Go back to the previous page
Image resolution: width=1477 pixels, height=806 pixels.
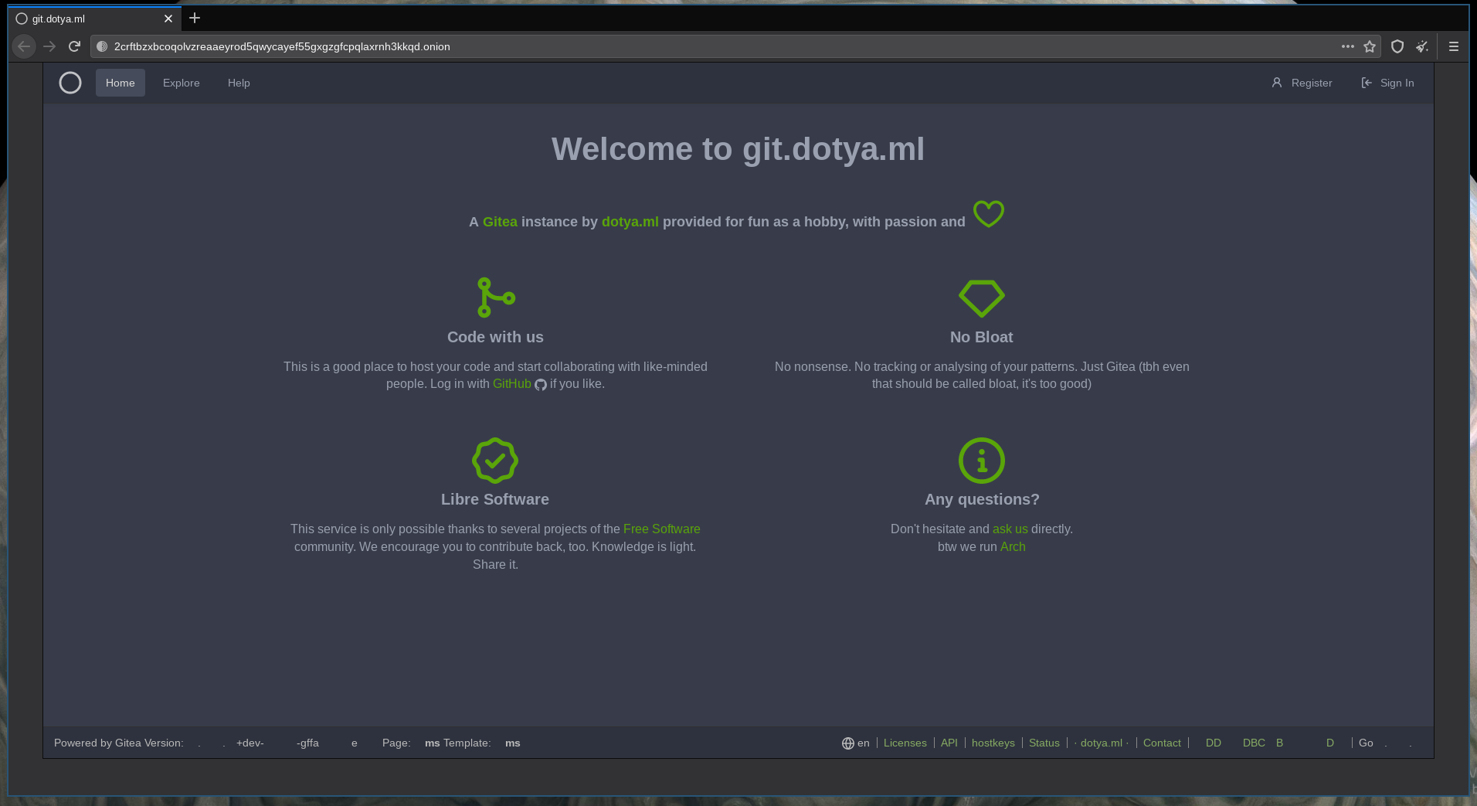(24, 46)
